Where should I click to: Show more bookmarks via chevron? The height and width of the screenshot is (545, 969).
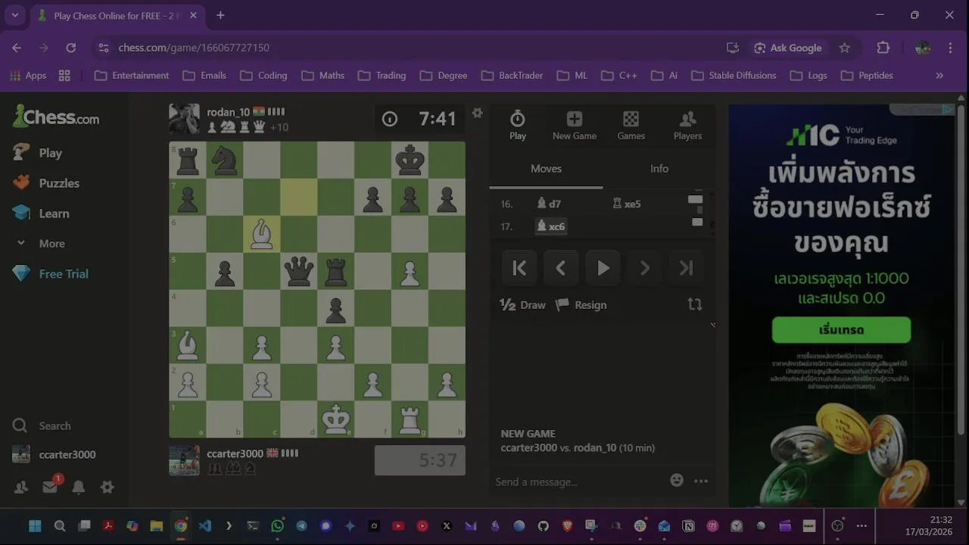pos(939,76)
